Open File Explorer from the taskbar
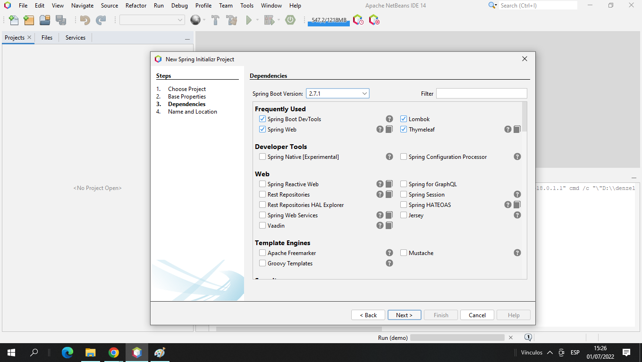The image size is (642, 362). (x=91, y=352)
